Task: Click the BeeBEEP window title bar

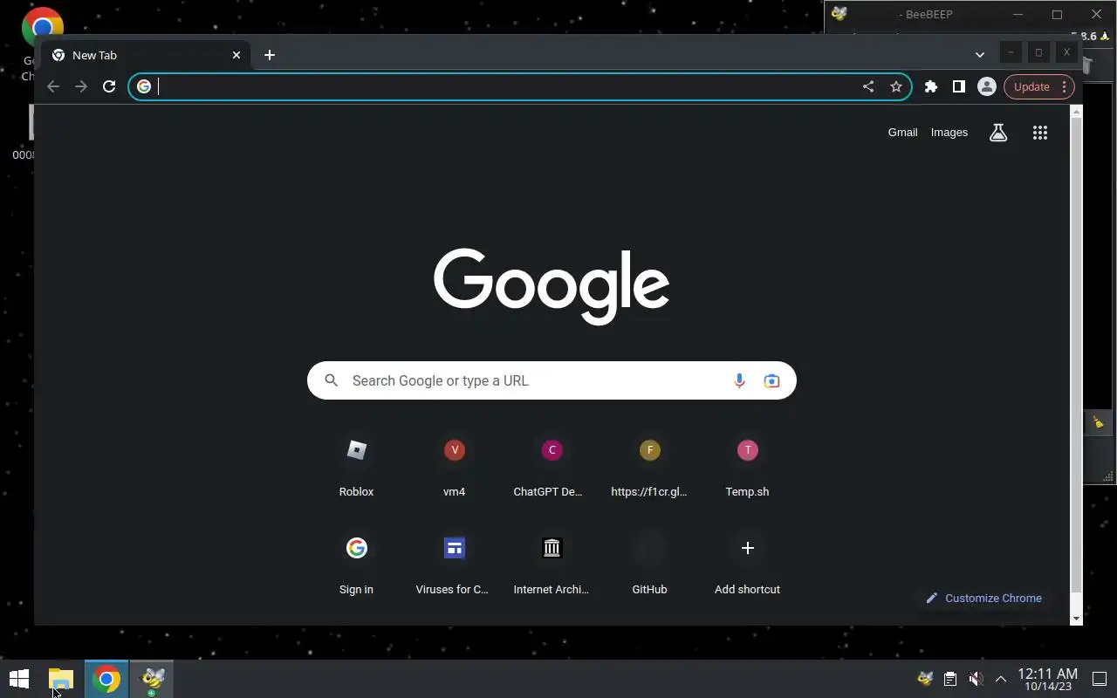Action: [x=925, y=14]
